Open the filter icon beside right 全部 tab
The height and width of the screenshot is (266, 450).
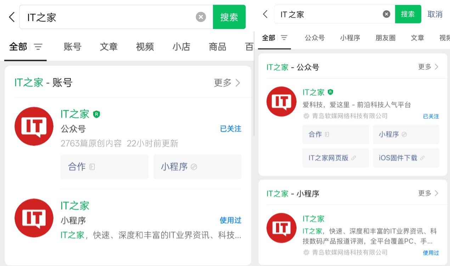click(284, 38)
